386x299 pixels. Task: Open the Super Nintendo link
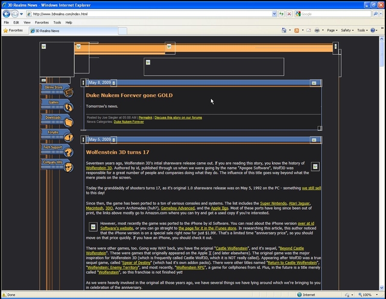click(x=273, y=203)
